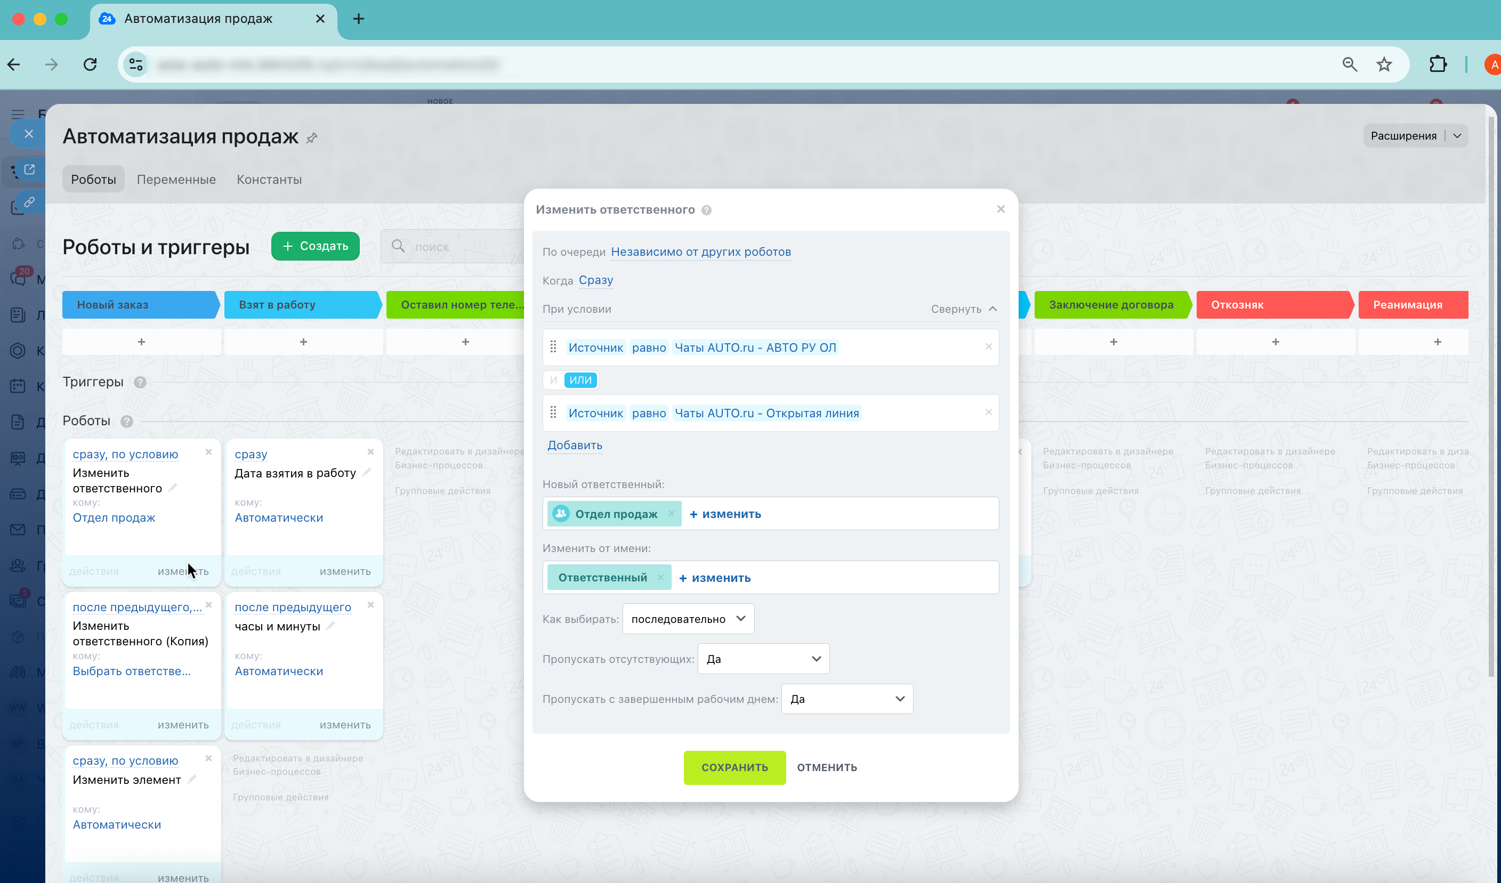Open browser extensions puzzle icon
The height and width of the screenshot is (883, 1501).
coord(1438,64)
